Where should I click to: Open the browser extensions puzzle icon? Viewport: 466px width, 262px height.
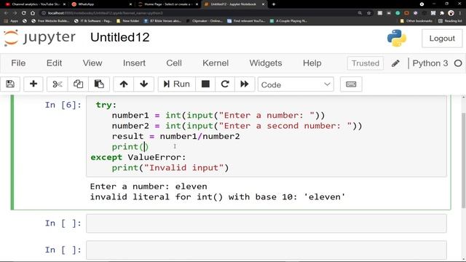[x=442, y=13]
